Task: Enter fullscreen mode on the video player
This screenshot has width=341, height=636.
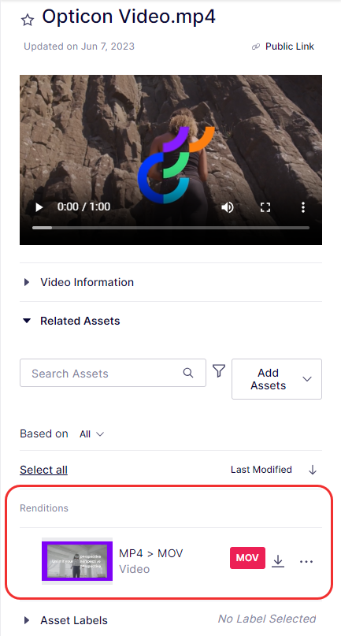Action: tap(265, 207)
